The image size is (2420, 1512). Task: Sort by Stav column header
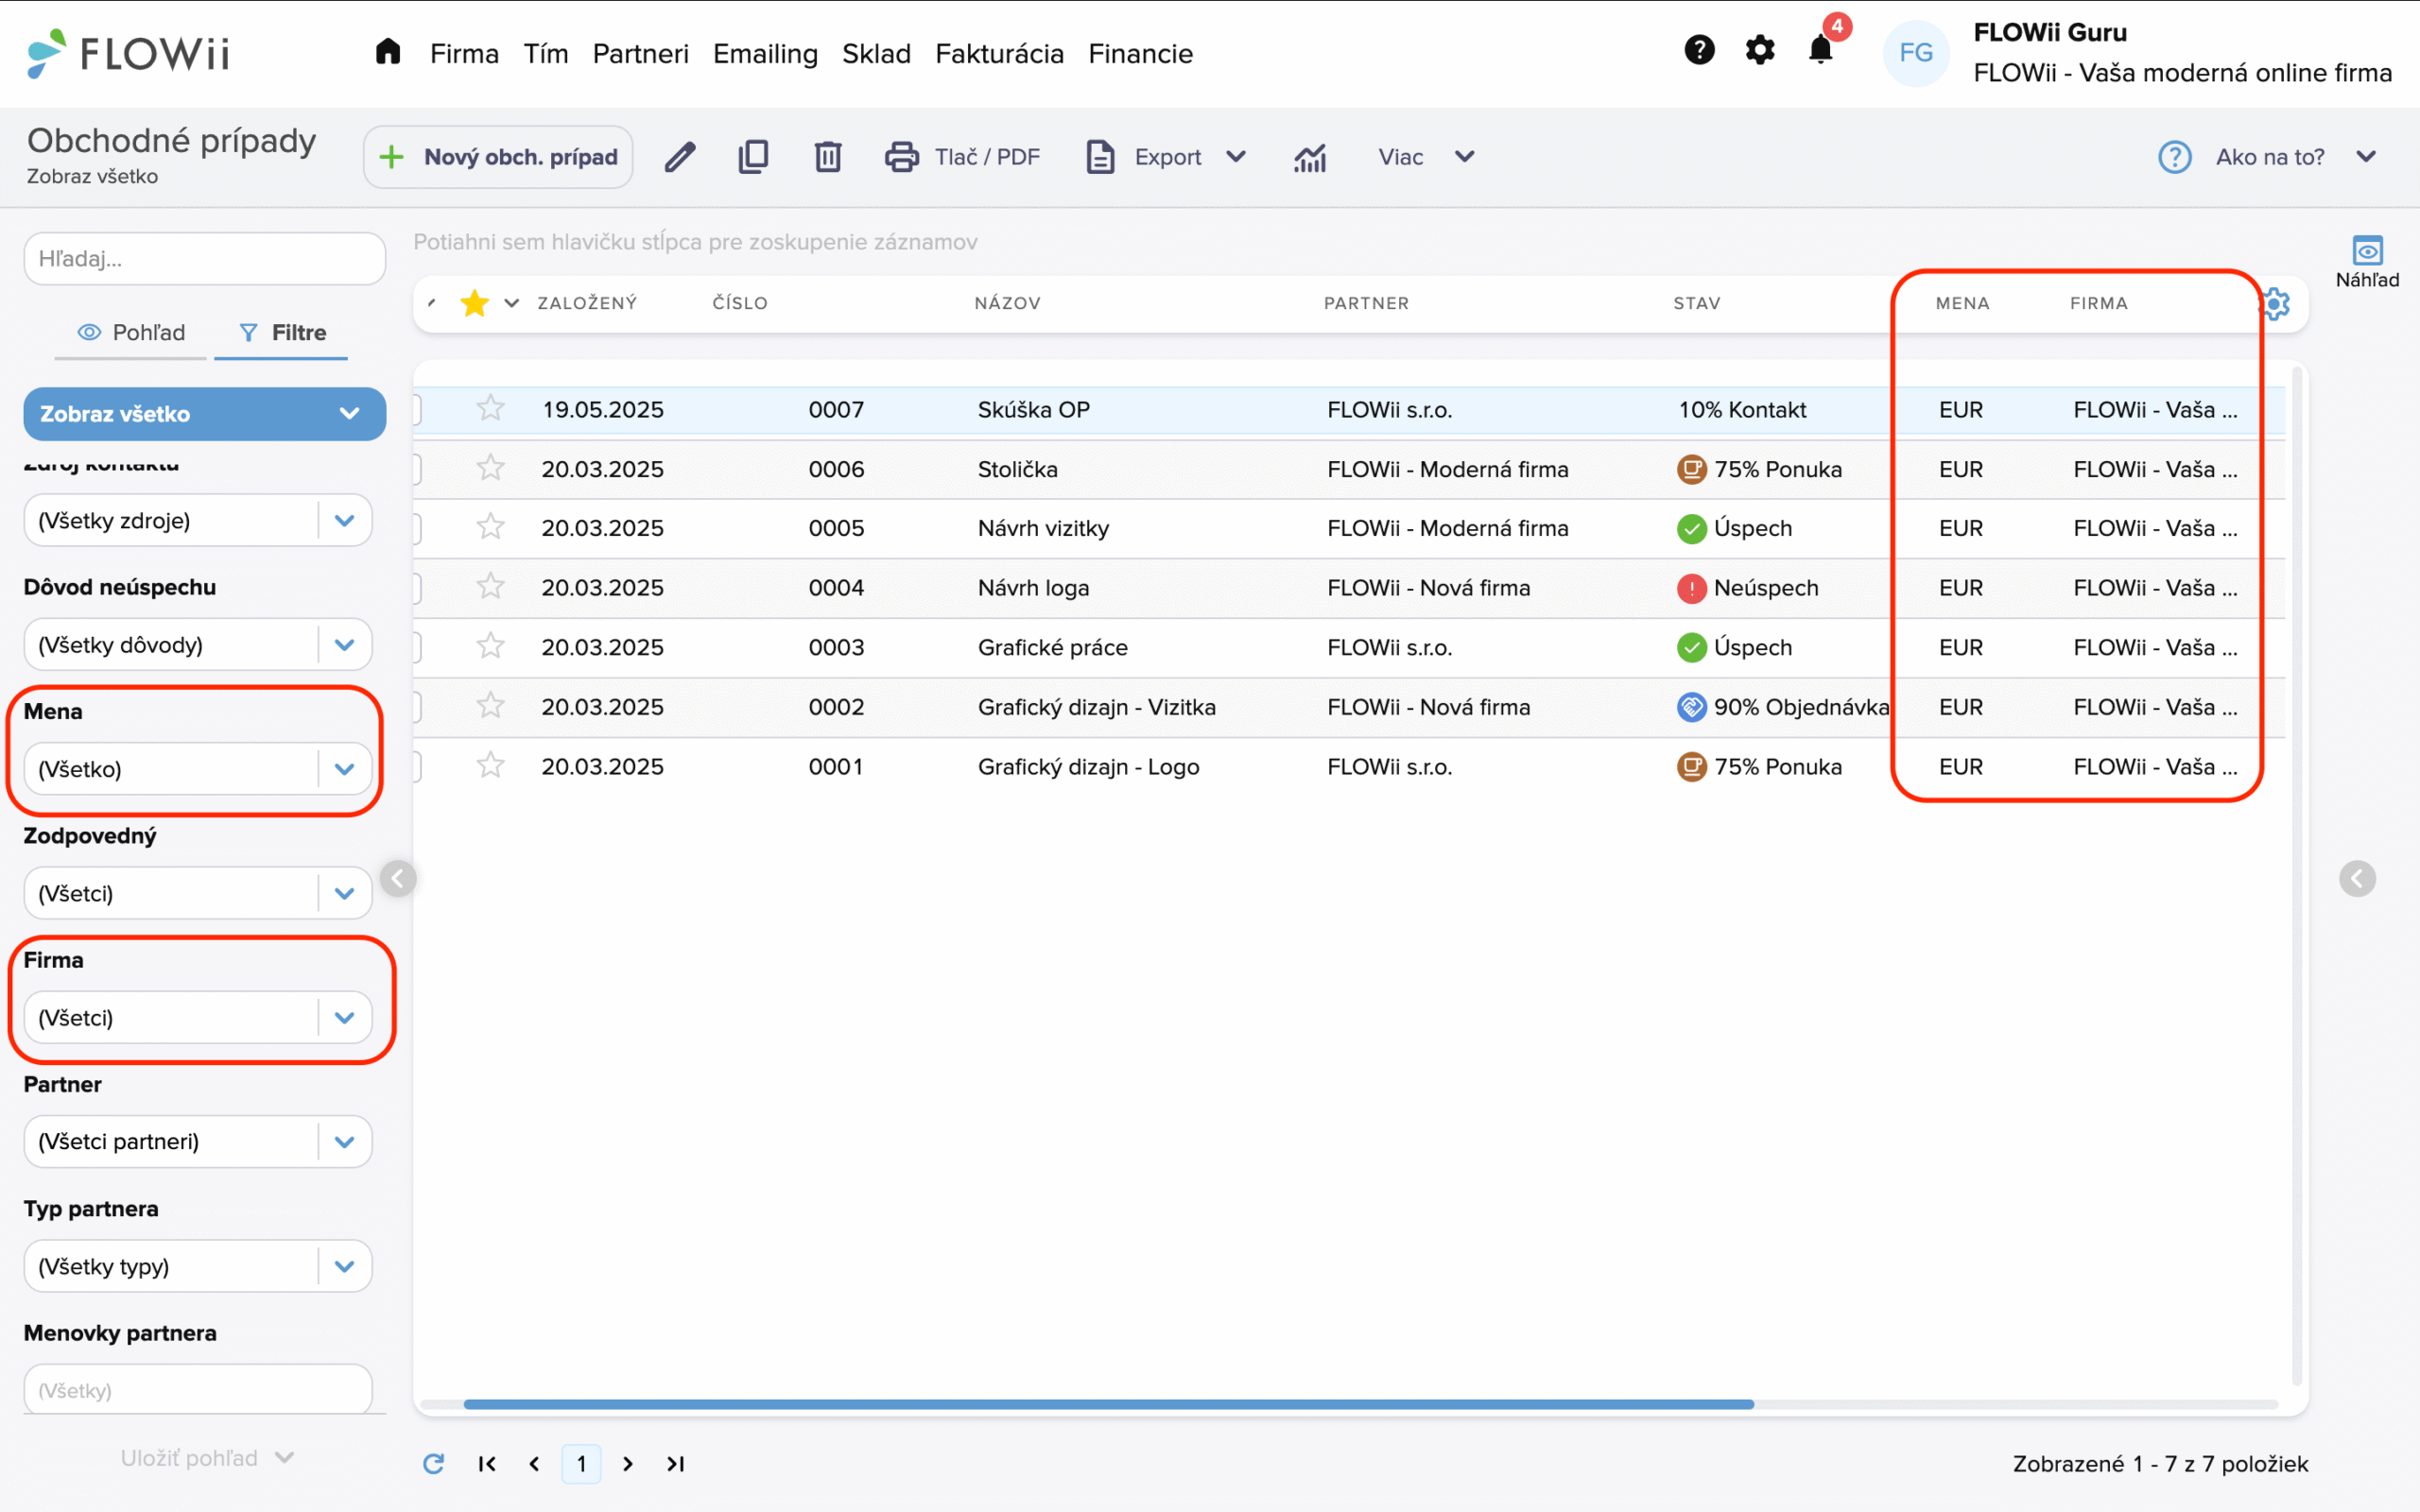tap(1697, 303)
